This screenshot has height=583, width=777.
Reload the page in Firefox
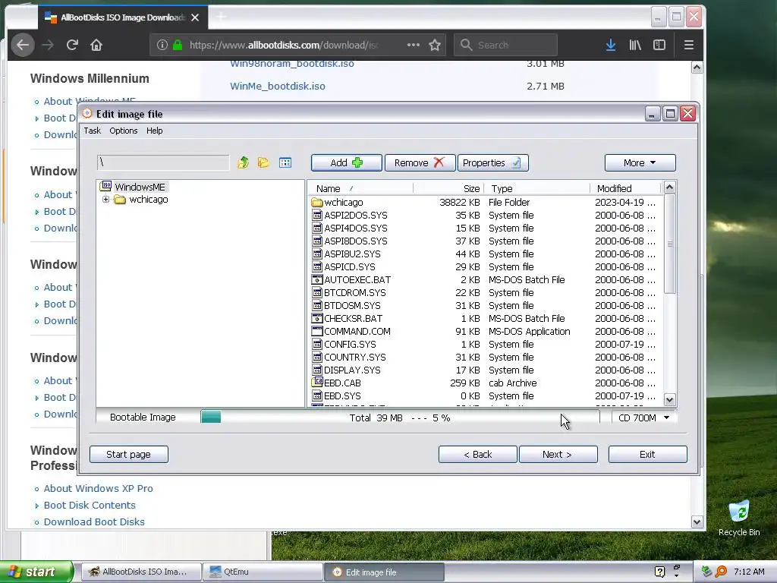click(72, 45)
